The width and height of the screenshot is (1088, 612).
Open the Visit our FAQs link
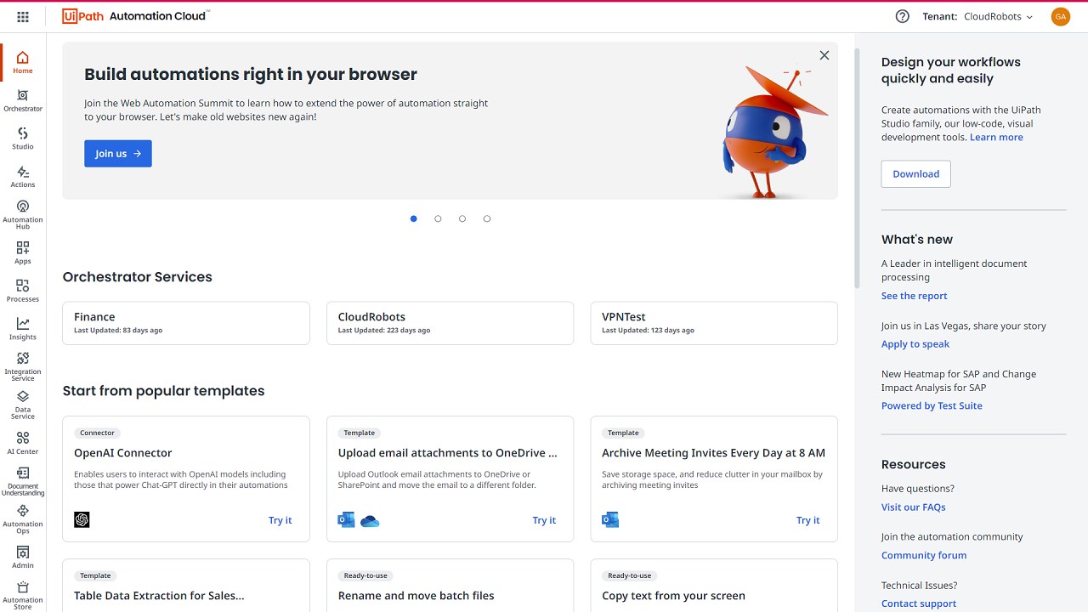(914, 507)
